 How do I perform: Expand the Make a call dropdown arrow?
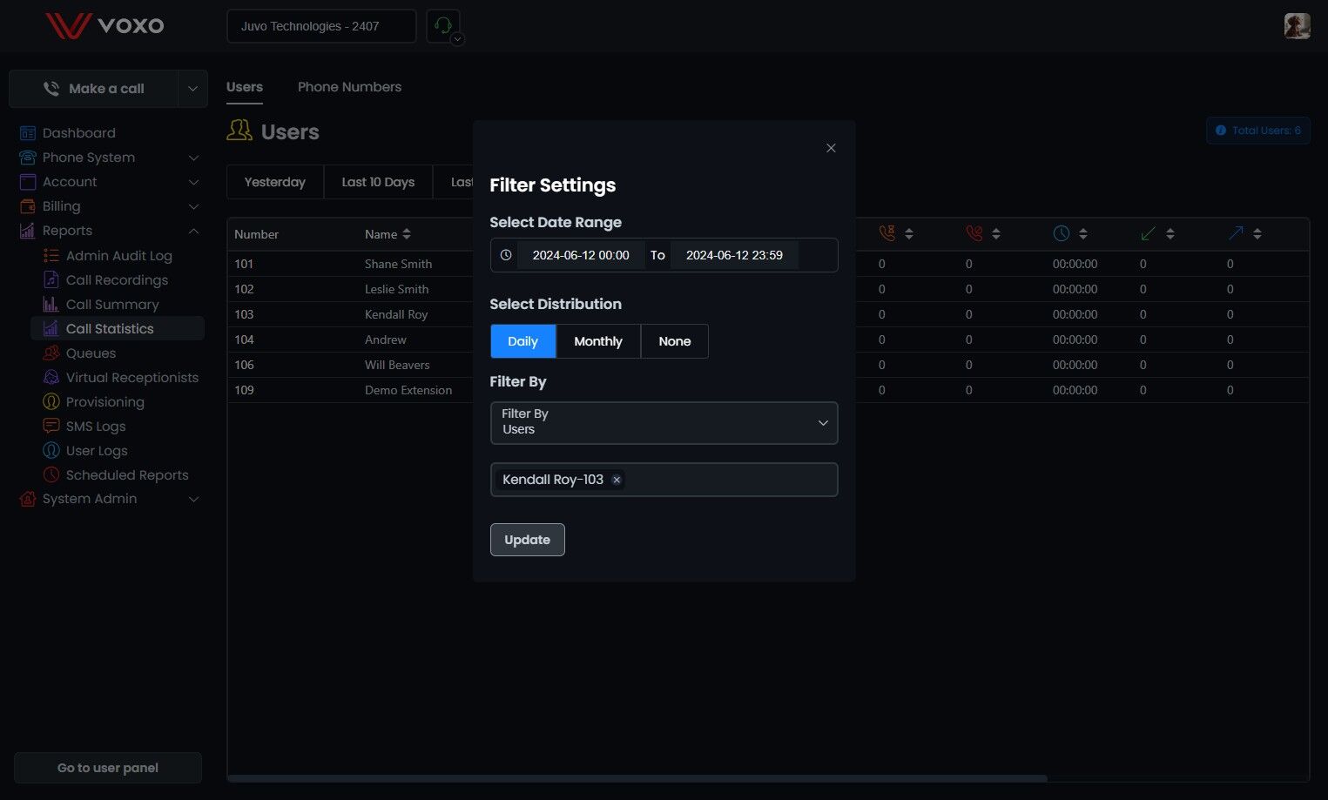(x=192, y=89)
